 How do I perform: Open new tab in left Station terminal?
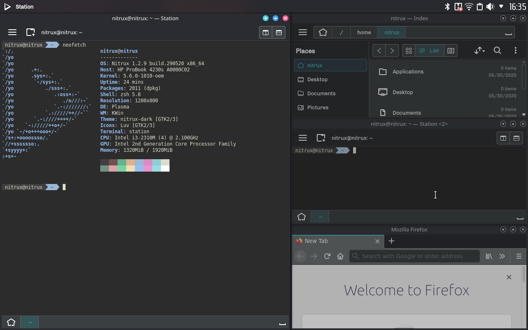coord(31,32)
